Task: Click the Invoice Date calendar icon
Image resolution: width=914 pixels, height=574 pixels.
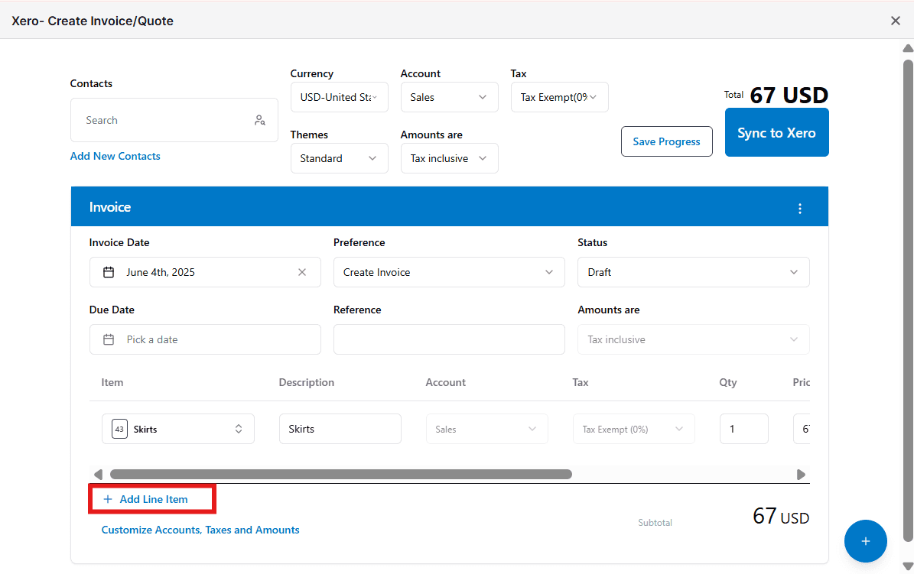Action: (x=109, y=272)
